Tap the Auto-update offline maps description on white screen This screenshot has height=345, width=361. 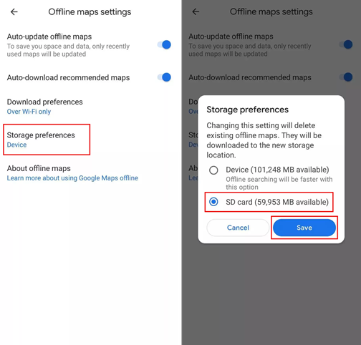[68, 50]
